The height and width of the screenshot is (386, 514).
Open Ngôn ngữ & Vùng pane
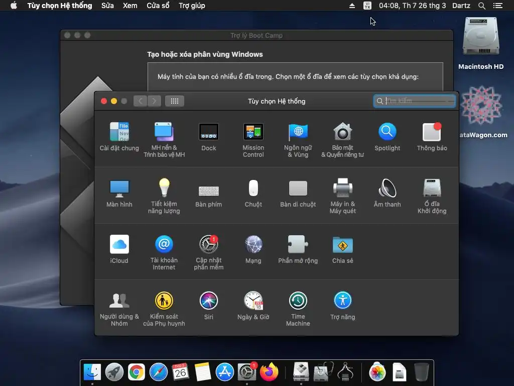pos(298,140)
